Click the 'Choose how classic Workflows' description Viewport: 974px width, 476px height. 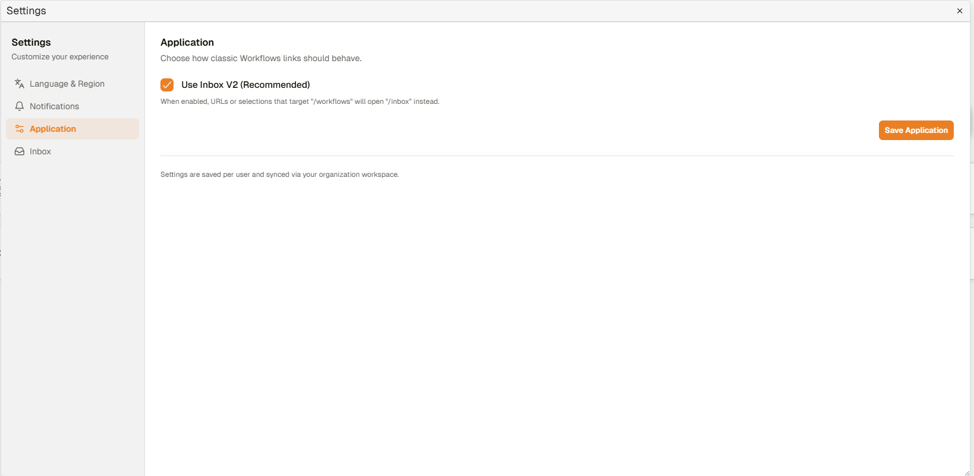[x=261, y=58]
